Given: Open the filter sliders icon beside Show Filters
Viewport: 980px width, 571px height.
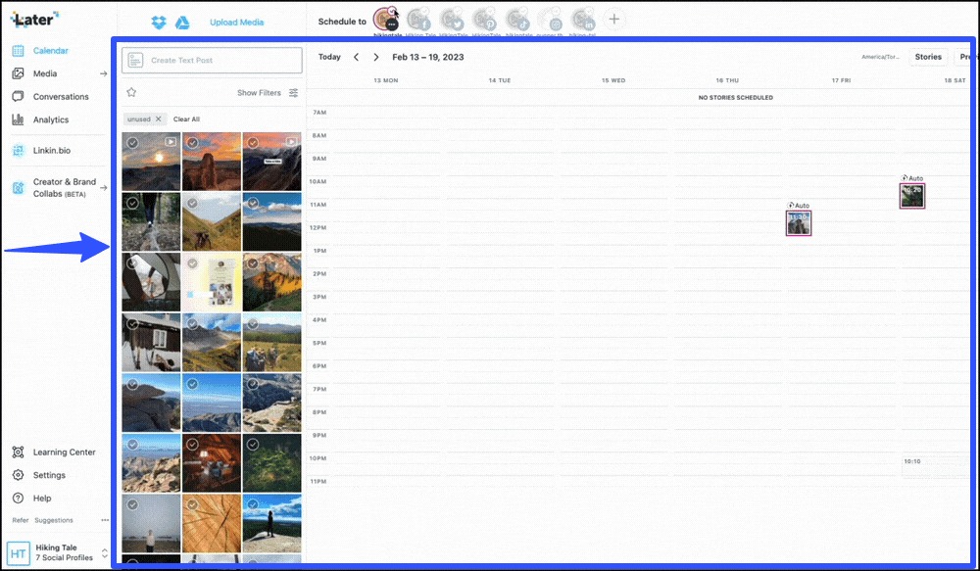Looking at the screenshot, I should (x=294, y=93).
